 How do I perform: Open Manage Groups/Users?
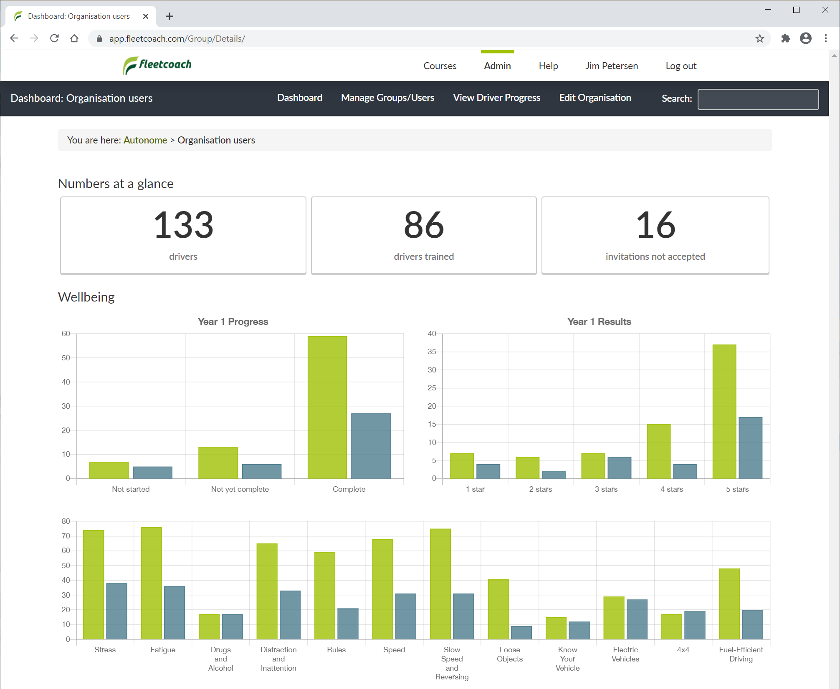click(x=387, y=98)
